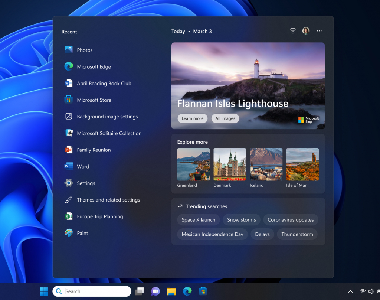380x300 pixels.
Task: Click the All images button
Action: click(225, 118)
